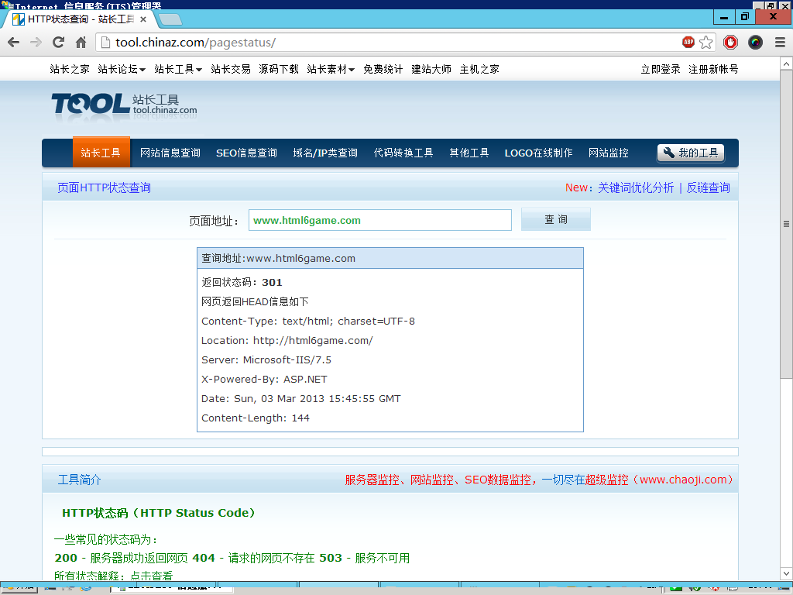The height and width of the screenshot is (595, 793).
Task: Click the wrench icon on 我的工具
Action: tap(668, 153)
